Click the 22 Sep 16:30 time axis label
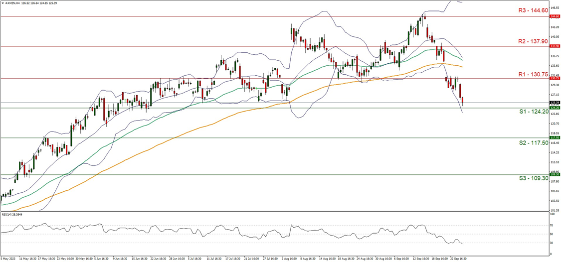 point(458,259)
